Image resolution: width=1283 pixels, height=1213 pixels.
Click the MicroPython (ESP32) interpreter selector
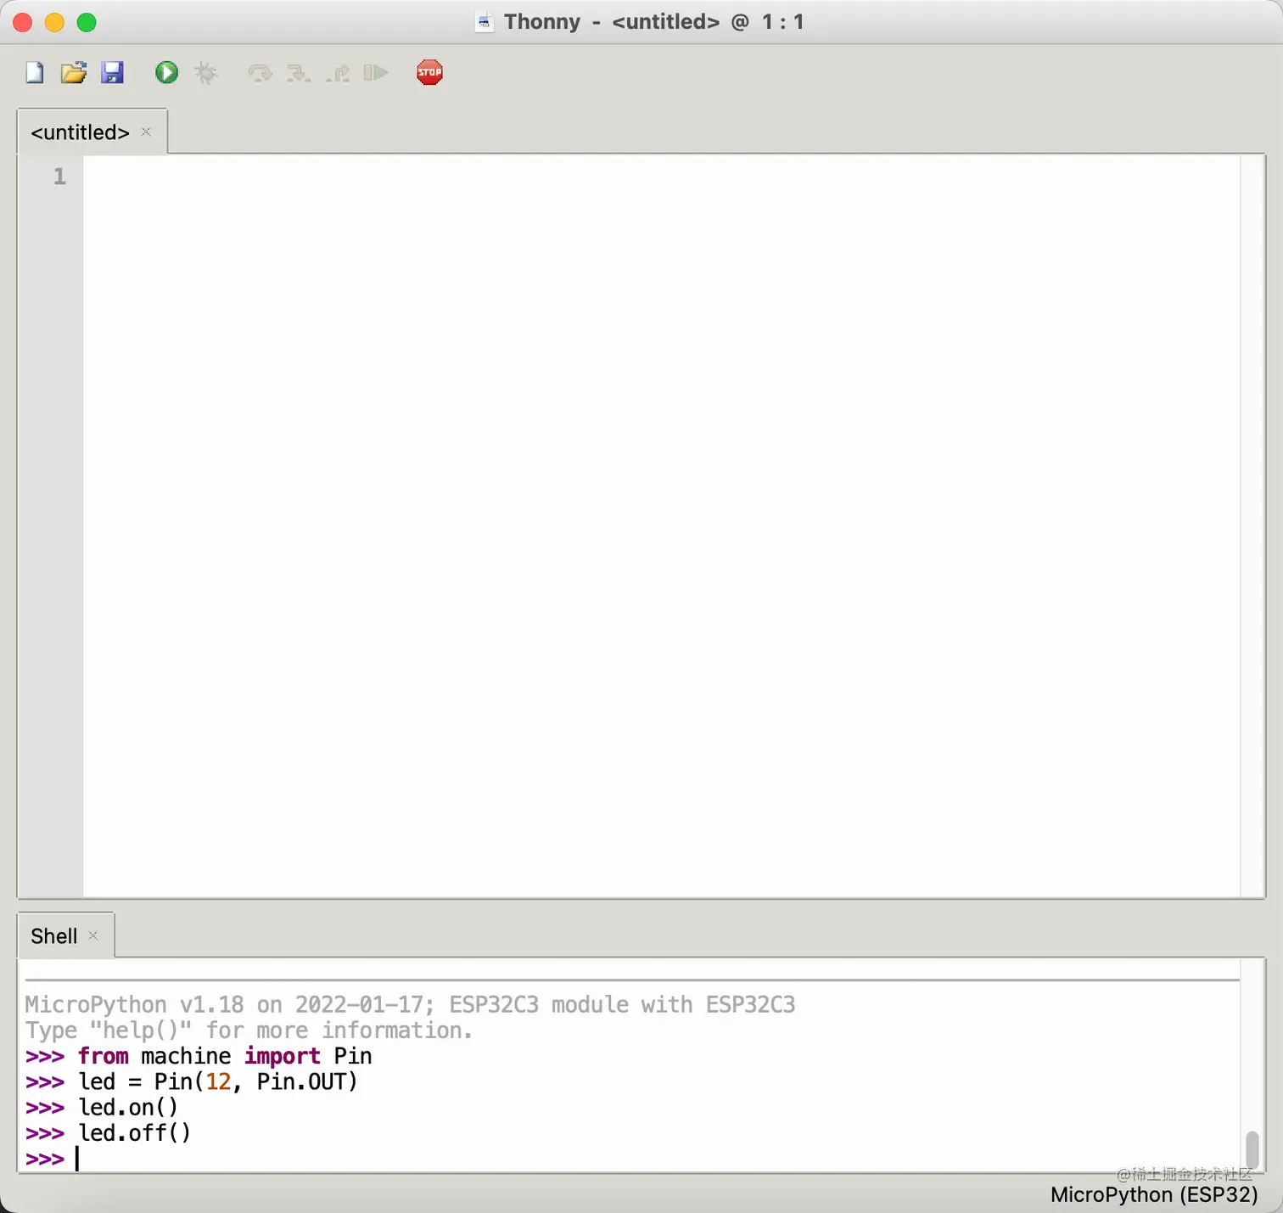click(x=1154, y=1194)
